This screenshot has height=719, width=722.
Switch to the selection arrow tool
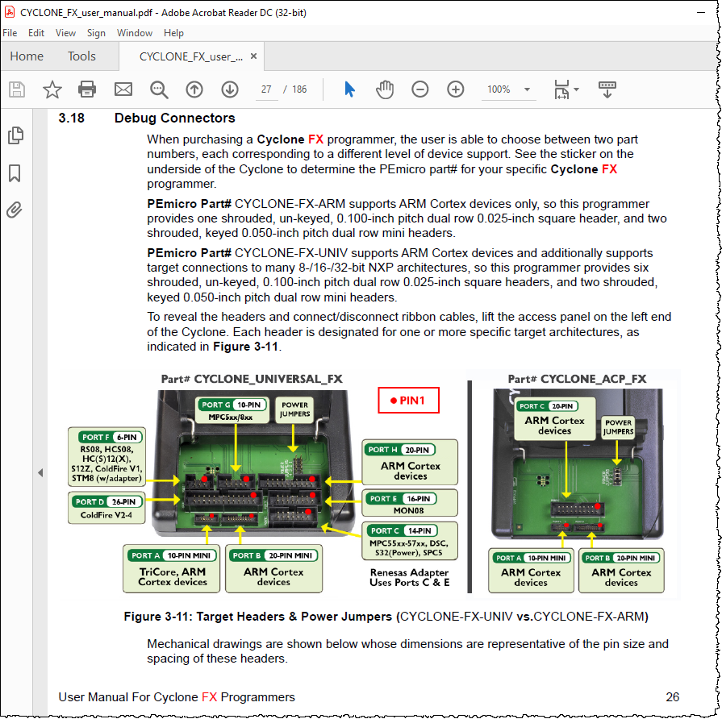[349, 89]
